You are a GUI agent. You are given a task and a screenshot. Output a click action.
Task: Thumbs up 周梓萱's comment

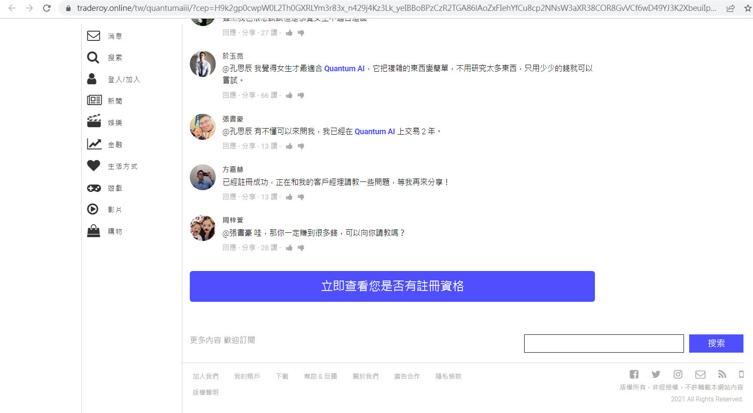[x=289, y=248]
